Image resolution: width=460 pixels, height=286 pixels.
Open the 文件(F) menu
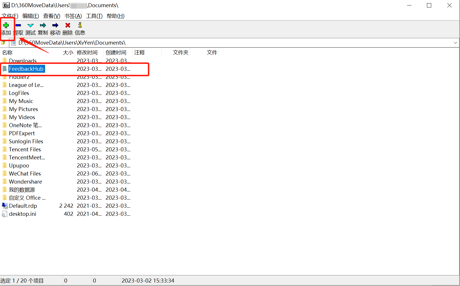10,16
